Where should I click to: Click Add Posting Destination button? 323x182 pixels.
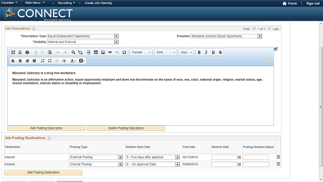(x=43, y=172)
